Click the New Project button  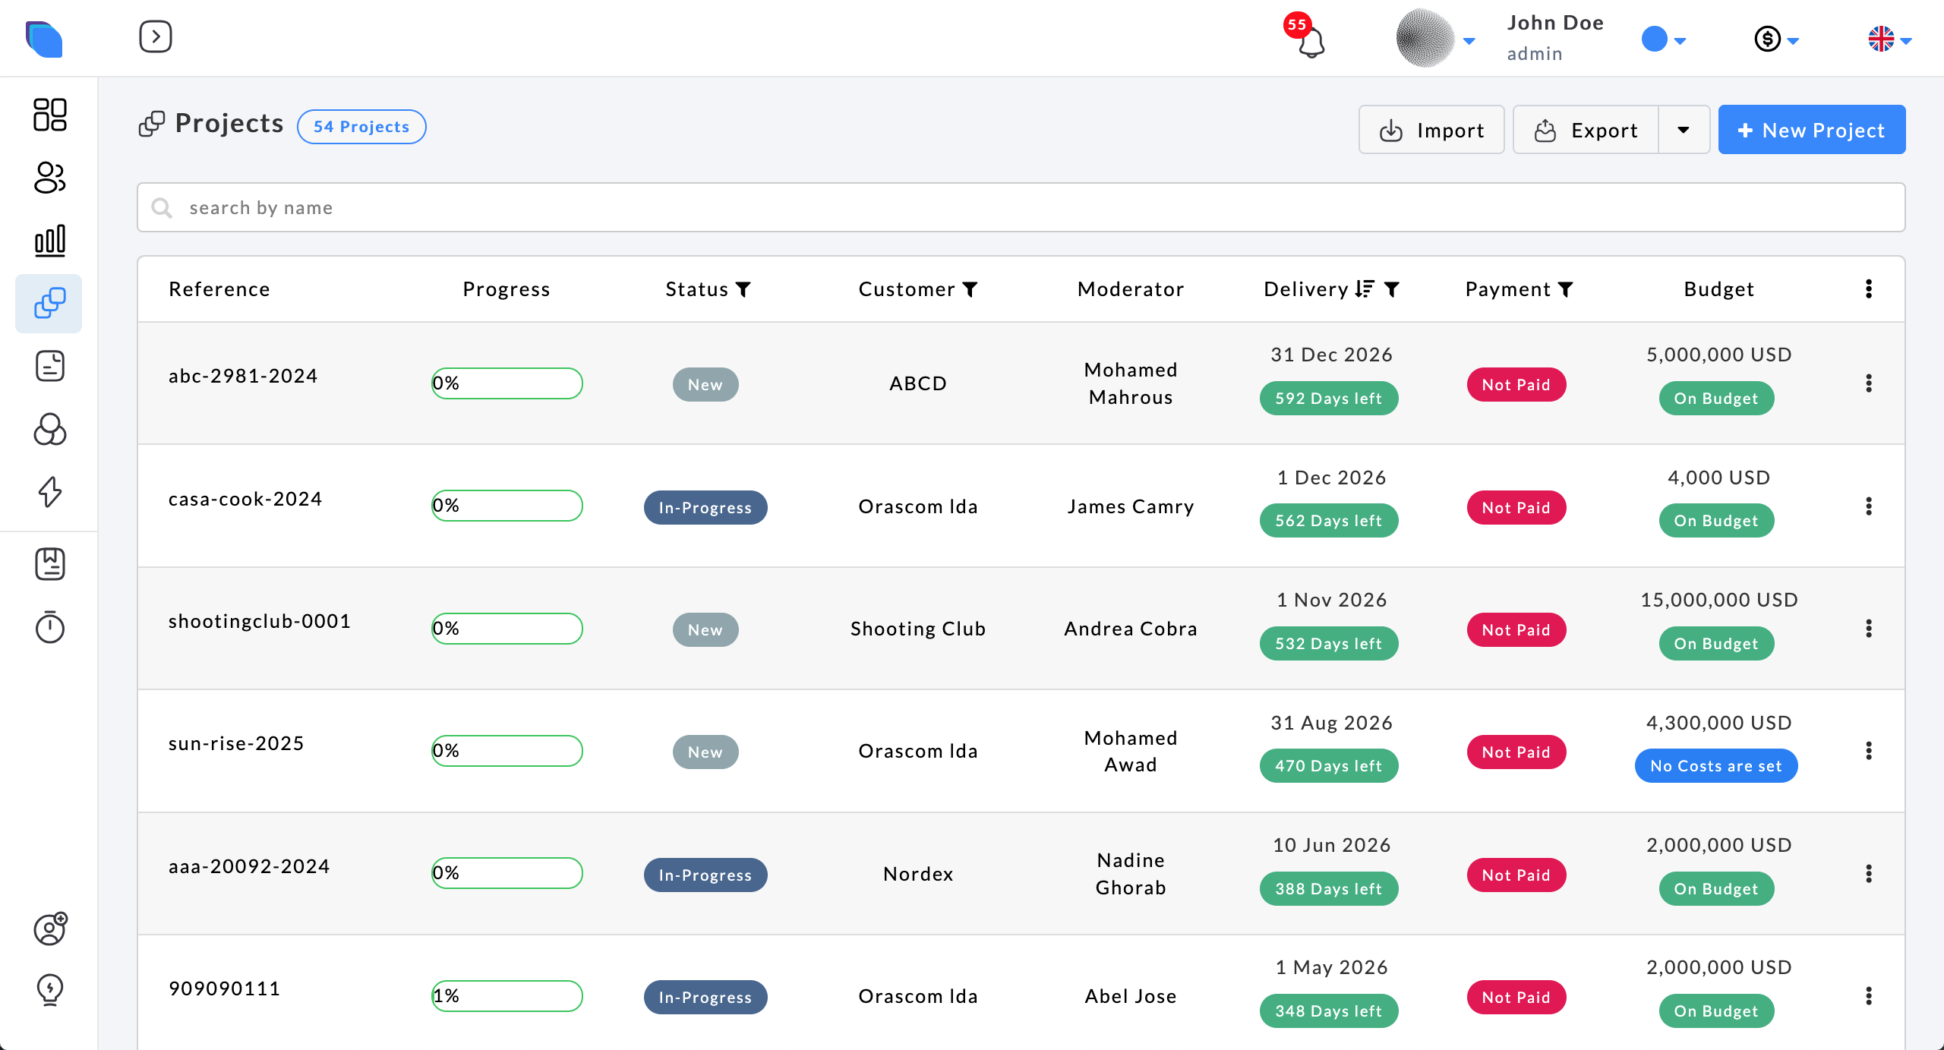pyautogui.click(x=1811, y=130)
